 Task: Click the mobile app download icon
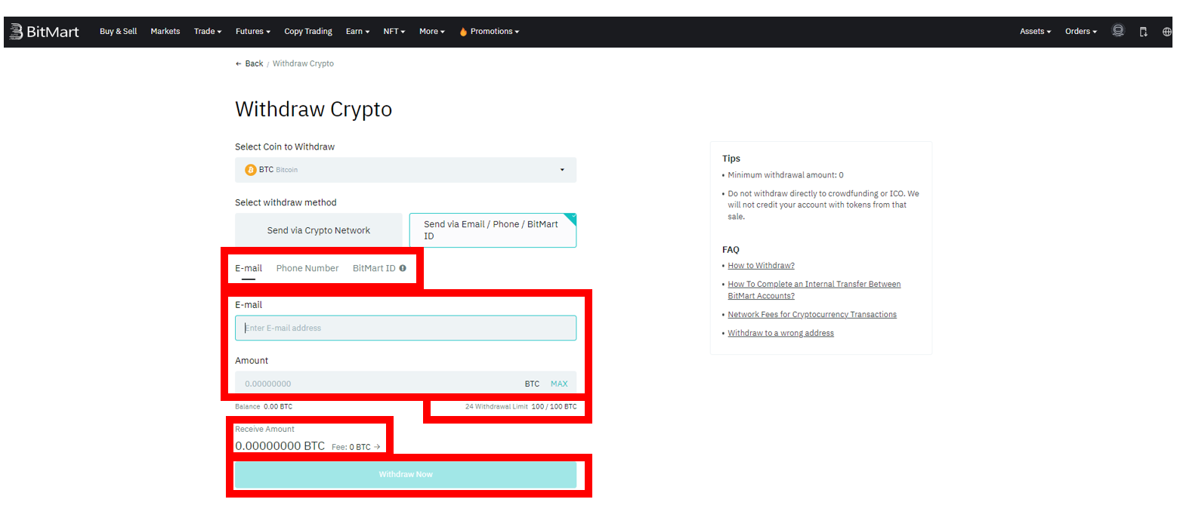click(x=1143, y=32)
